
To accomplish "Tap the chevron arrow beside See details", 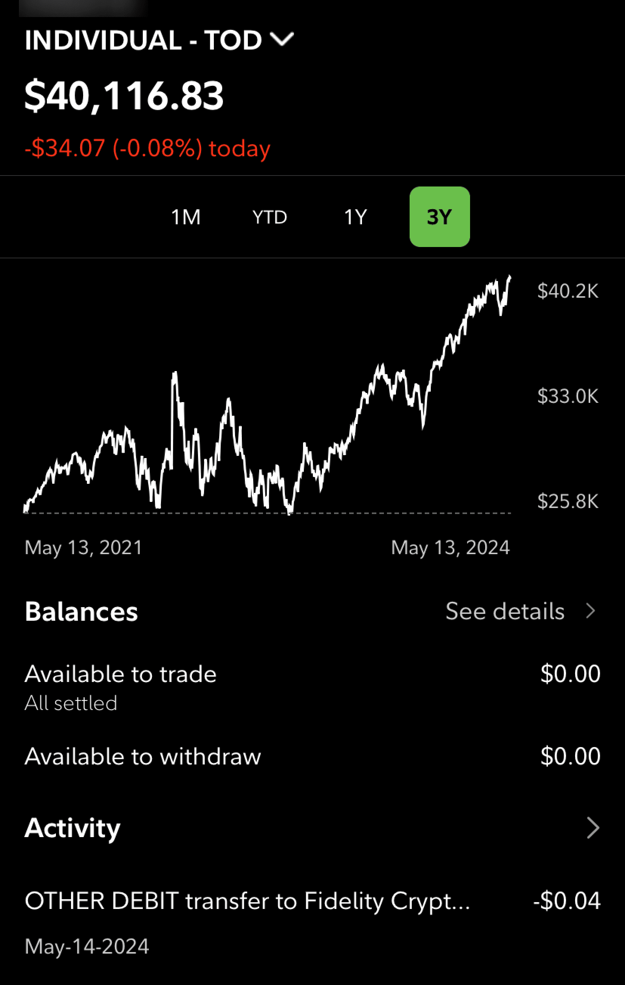I will 591,611.
